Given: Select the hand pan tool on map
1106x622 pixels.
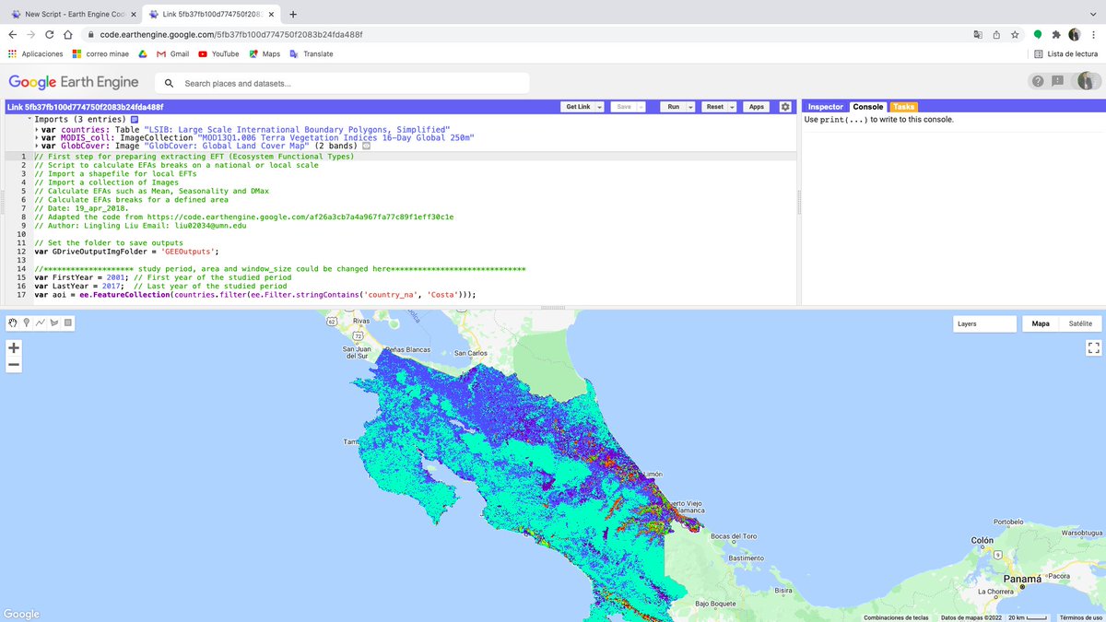Looking at the screenshot, I should (13, 323).
